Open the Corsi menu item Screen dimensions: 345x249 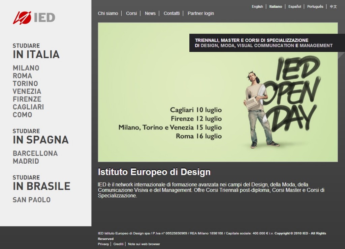pyautogui.click(x=131, y=13)
